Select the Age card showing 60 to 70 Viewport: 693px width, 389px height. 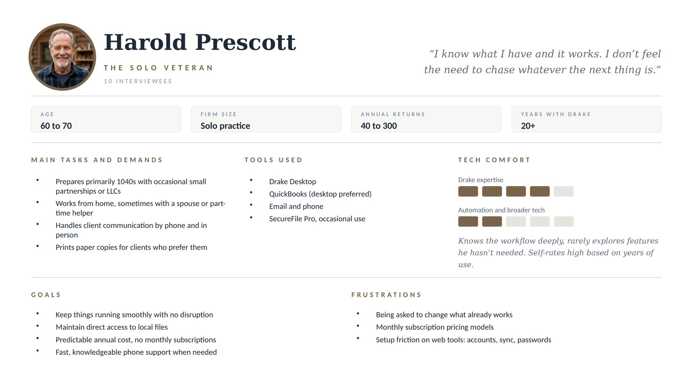[x=106, y=119]
